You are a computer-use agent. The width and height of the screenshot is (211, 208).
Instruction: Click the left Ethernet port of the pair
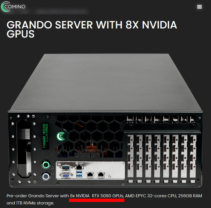pyautogui.click(x=90, y=175)
